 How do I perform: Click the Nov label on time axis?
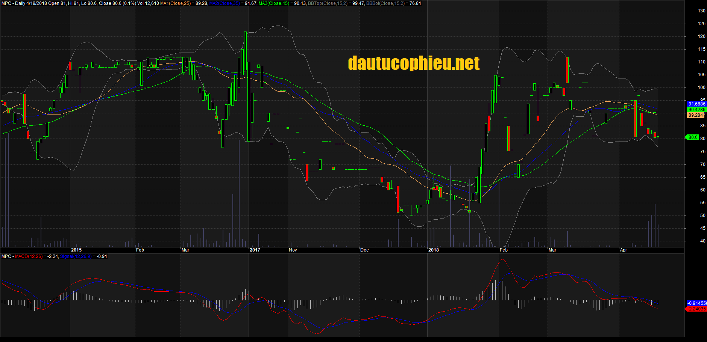tap(293, 250)
